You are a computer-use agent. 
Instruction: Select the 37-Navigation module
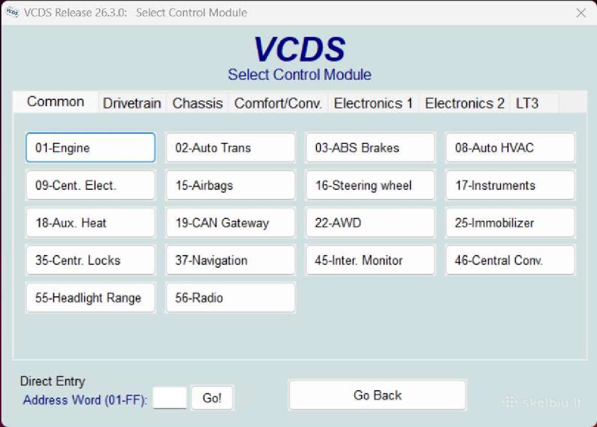[230, 260]
